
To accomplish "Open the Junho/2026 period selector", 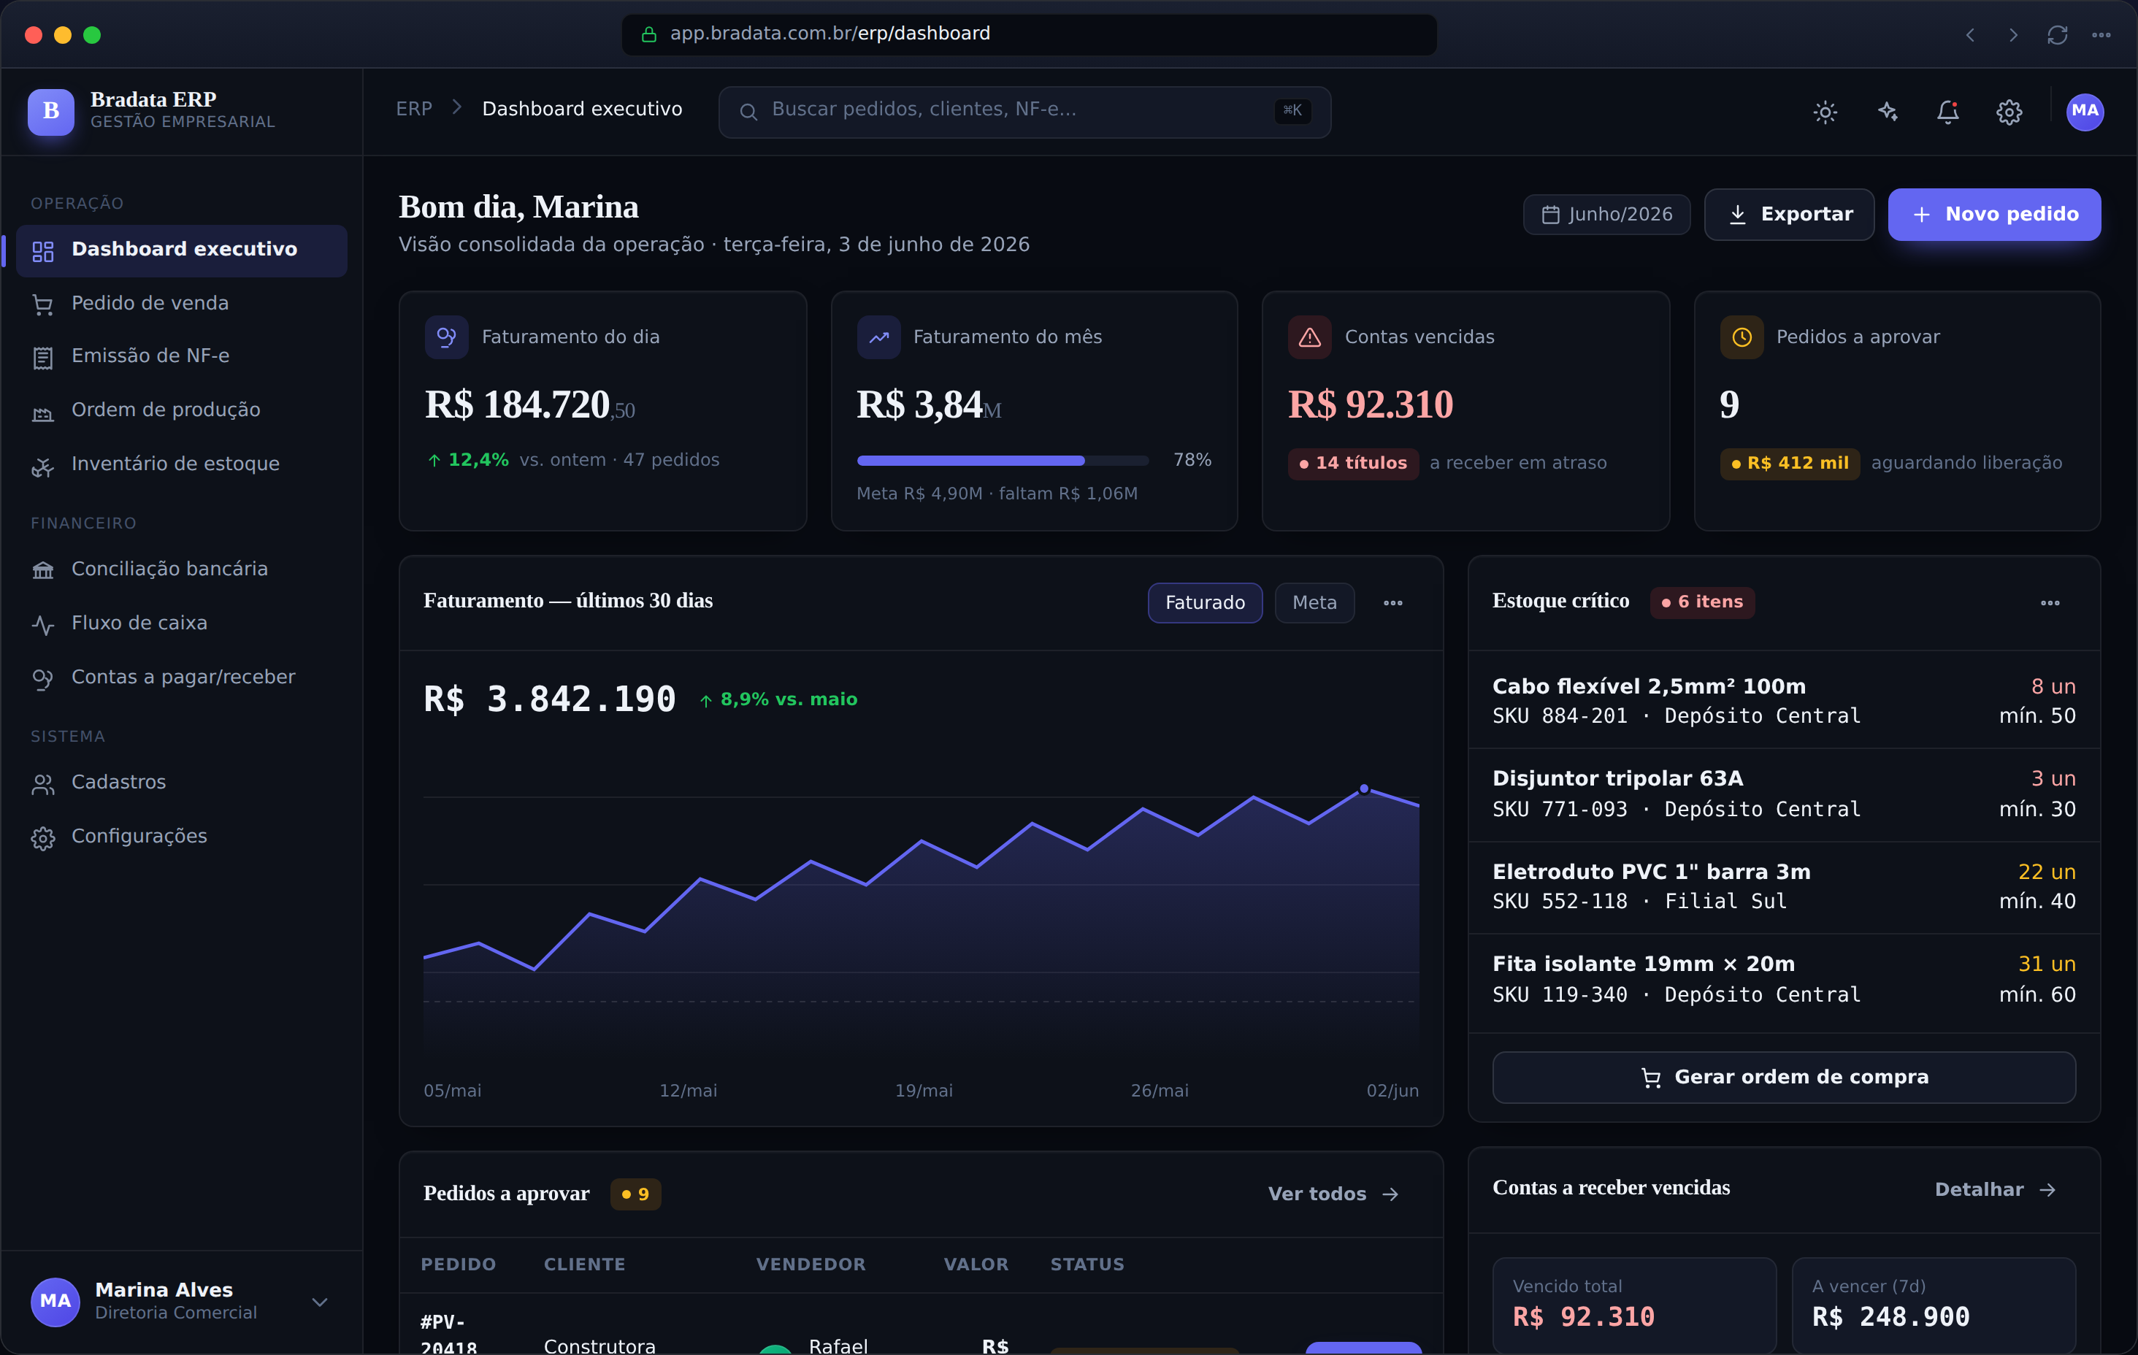I will point(1606,215).
